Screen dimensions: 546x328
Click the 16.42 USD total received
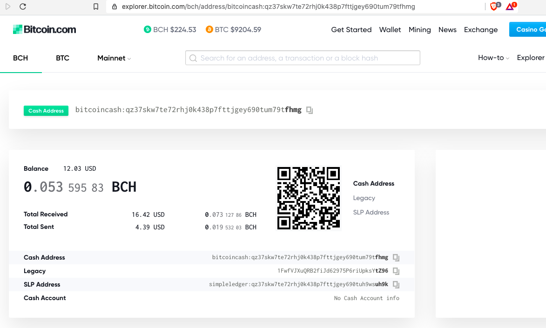(x=148, y=214)
